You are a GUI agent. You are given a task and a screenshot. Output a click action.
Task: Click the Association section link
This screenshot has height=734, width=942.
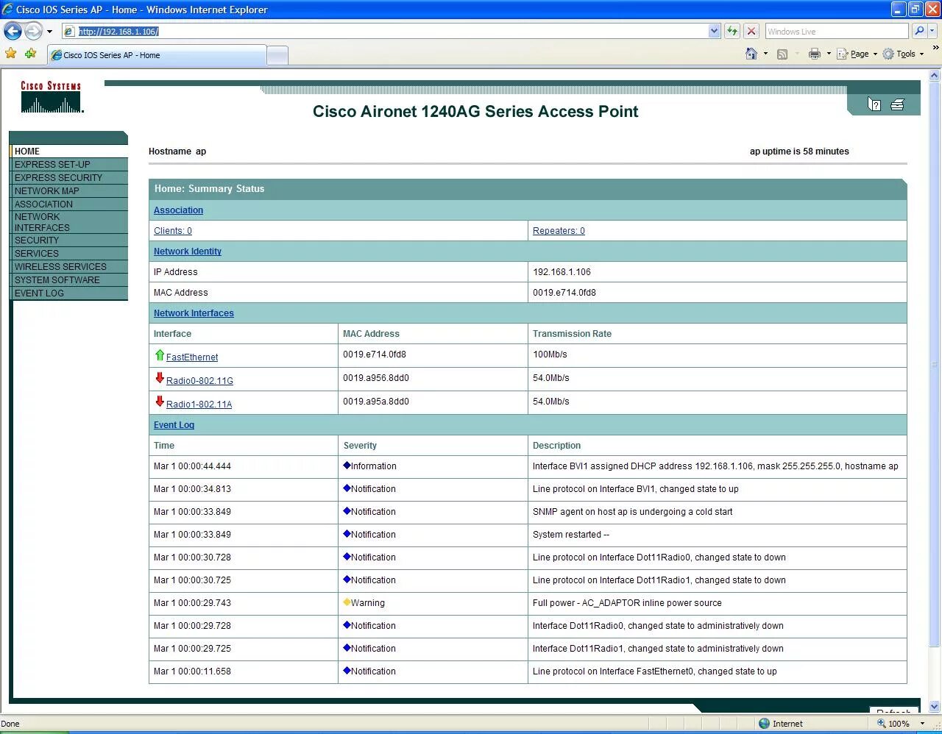coord(178,210)
